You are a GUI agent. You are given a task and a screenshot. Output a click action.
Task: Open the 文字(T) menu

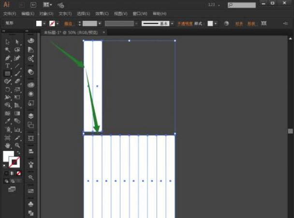tap(65, 14)
